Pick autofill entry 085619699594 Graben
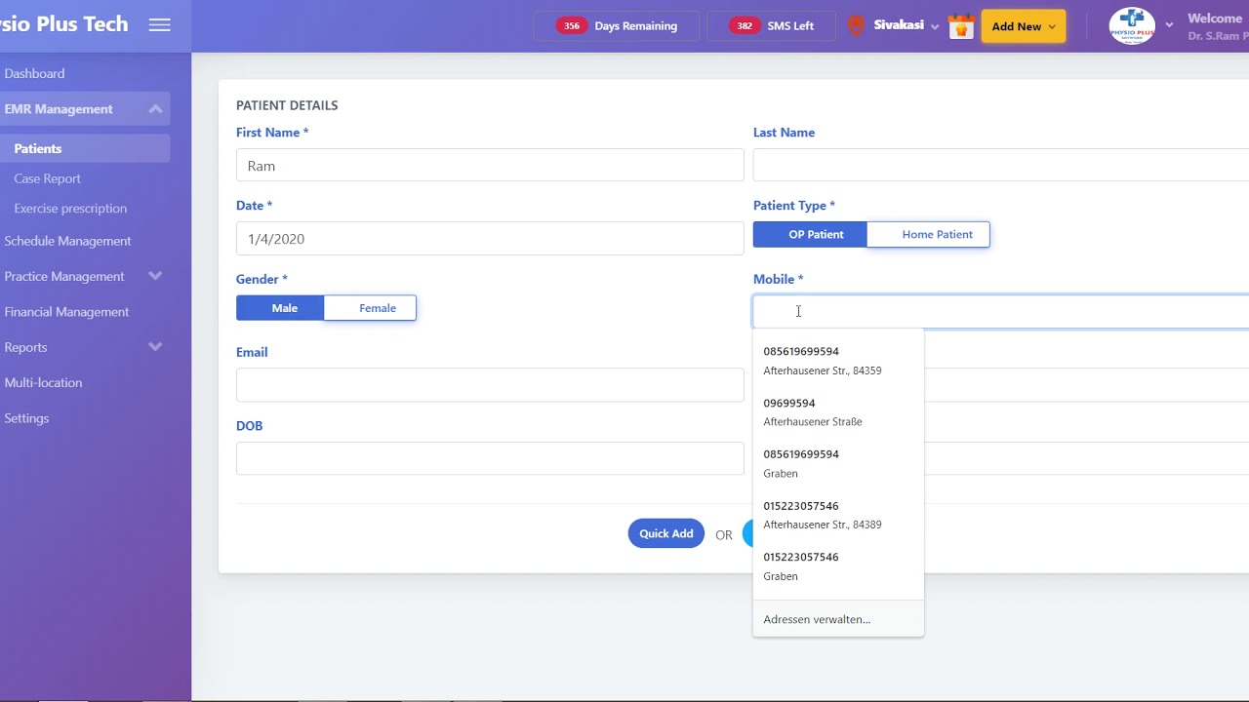Screen dimensions: 1249x702 [838, 464]
